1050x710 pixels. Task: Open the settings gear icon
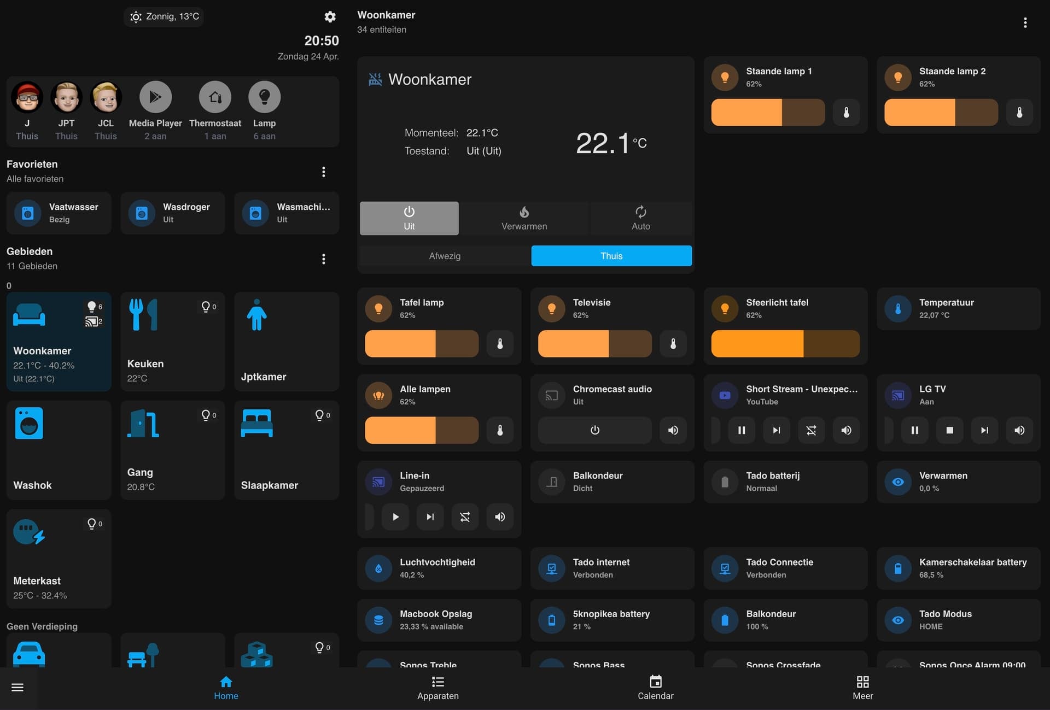(x=330, y=17)
